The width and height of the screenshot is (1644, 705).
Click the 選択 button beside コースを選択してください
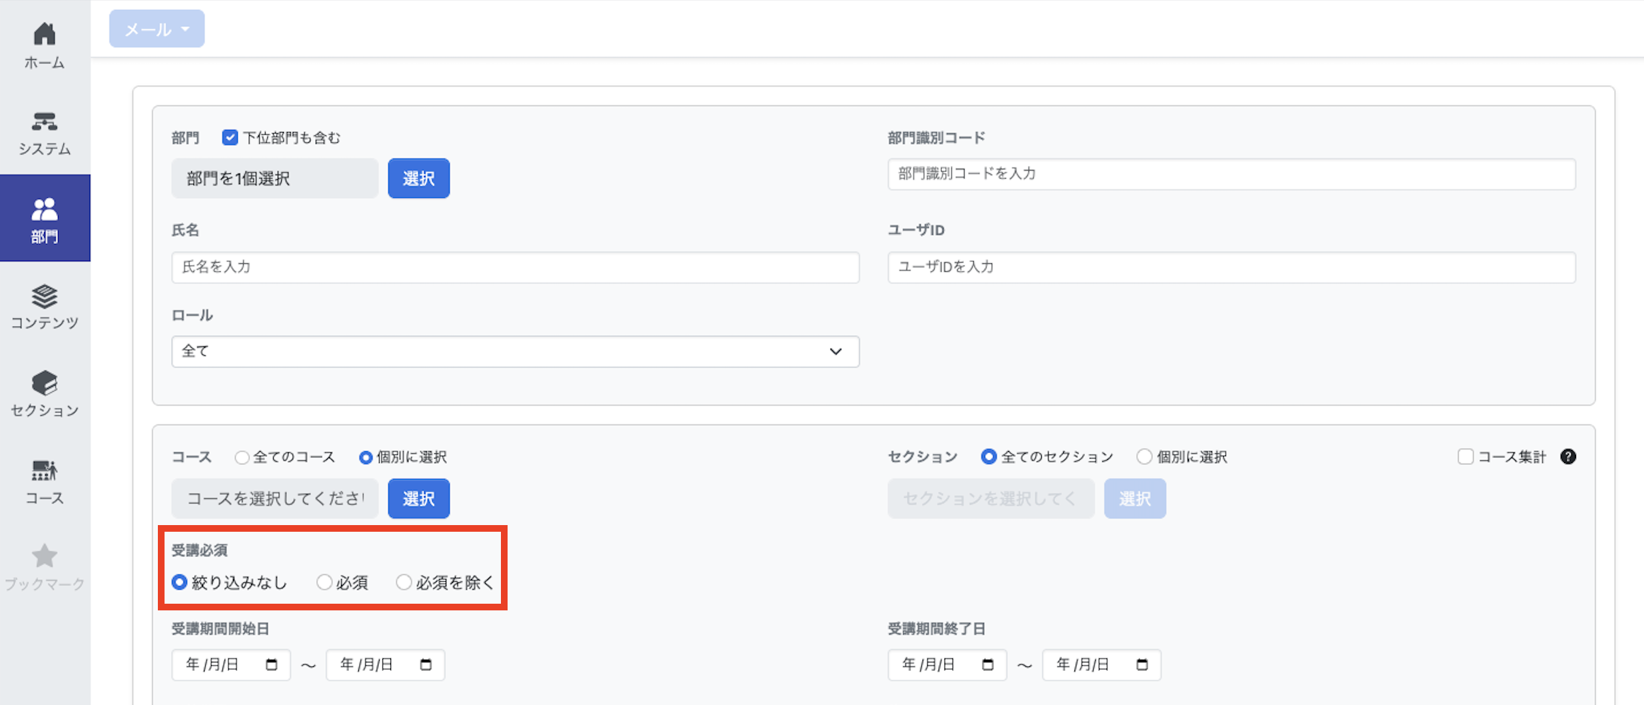[419, 498]
